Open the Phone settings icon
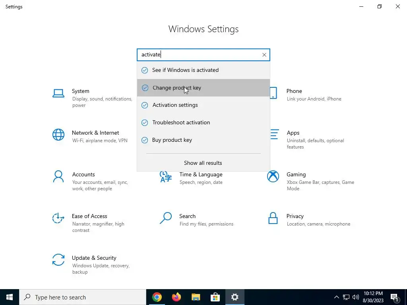Viewport: 407px width, 305px height. 273,93
